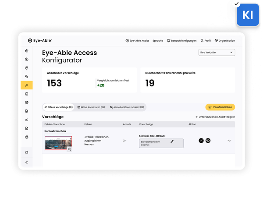Accept the suggestion with the checkmark button
263x202 pixels.
[201, 141]
